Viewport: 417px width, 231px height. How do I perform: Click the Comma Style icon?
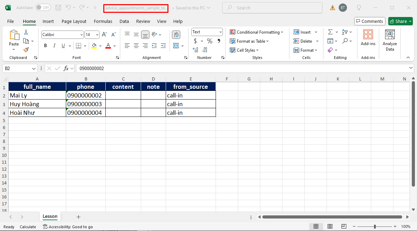tap(219, 41)
